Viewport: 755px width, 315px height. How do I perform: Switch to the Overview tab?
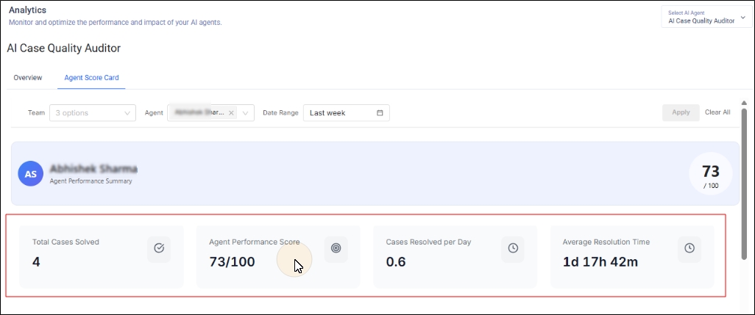[x=28, y=78]
